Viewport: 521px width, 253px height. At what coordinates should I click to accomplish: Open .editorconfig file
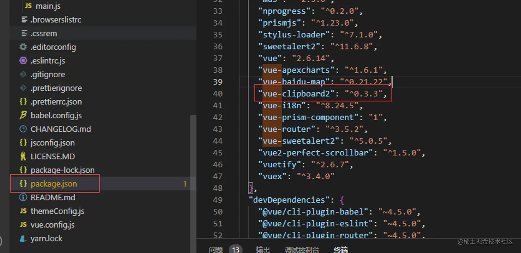(53, 47)
